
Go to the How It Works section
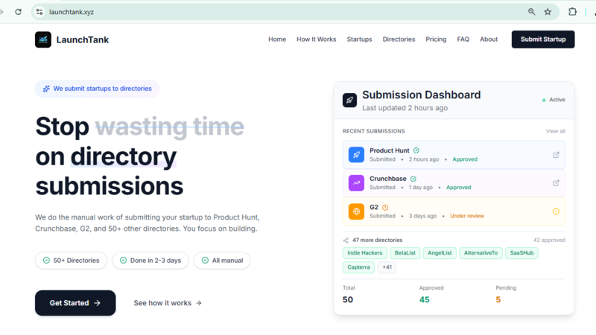point(316,39)
